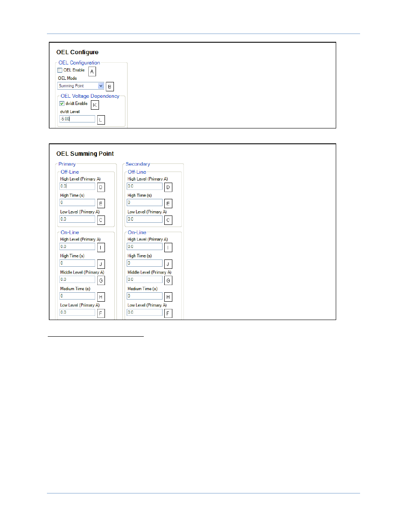This screenshot has height=527, width=407.
Task: Click the 'OEL Summing Point' heading text
Action: 85,154
